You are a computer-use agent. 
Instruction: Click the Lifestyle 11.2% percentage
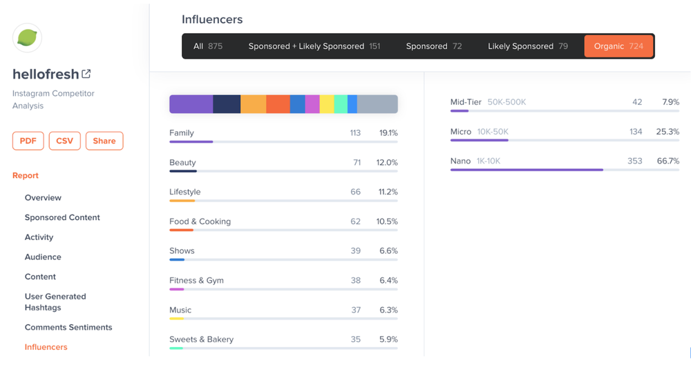(388, 192)
